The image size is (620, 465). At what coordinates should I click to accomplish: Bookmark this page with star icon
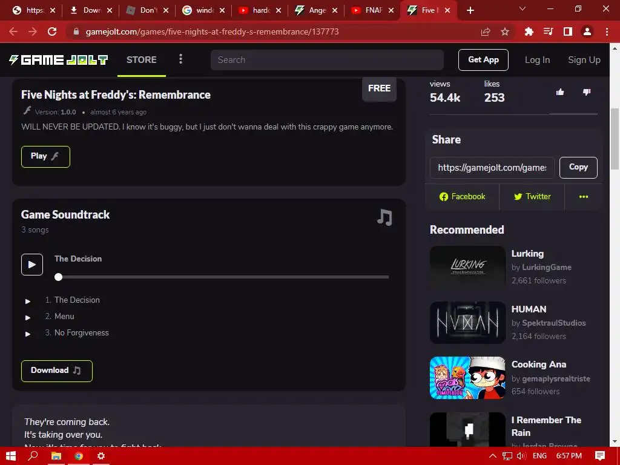(504, 31)
